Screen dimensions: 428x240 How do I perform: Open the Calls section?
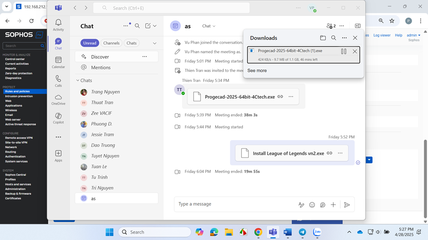point(58,81)
